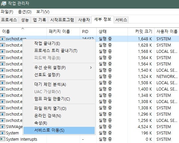Click the 0 K commit size value

tap(149, 139)
